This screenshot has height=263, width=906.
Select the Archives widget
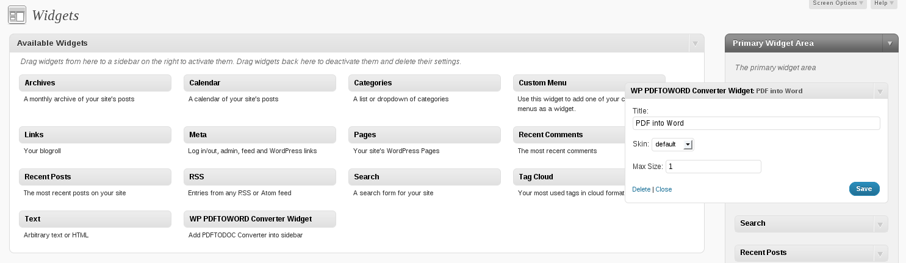pyautogui.click(x=95, y=83)
